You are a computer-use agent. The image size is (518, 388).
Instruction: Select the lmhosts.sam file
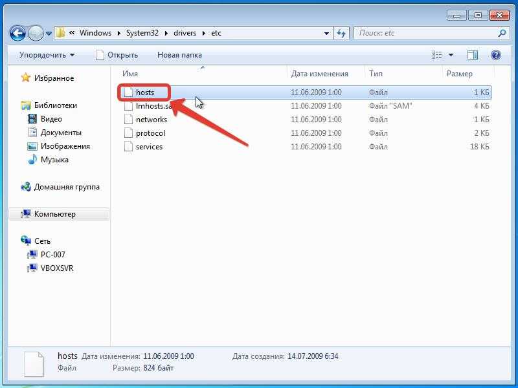[154, 106]
